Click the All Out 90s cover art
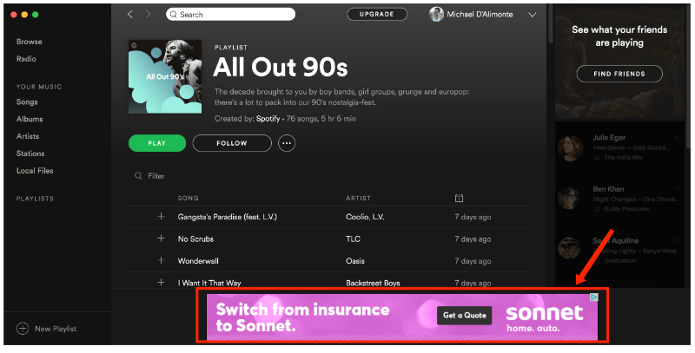The width and height of the screenshot is (695, 353). tap(165, 76)
